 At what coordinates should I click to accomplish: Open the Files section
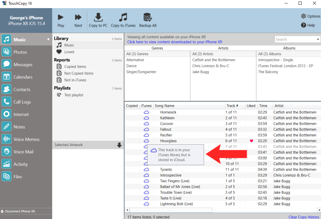[x=26, y=177]
